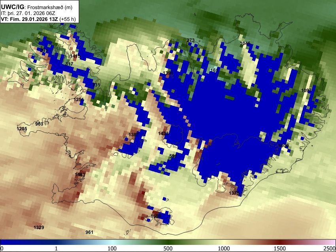Select the map value 317
The height and width of the screenshot is (252, 336).
[69, 64]
